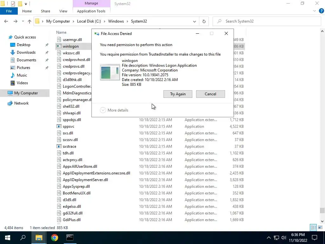Image resolution: width=325 pixels, height=244 pixels.
Task: Open Documents in the navigation pane
Action: (26, 60)
